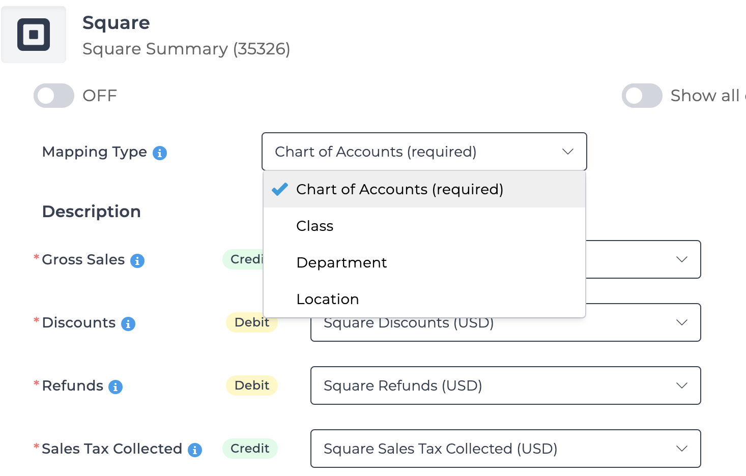Click the Refunds label
Screen dimensions: 746x476
tap(73, 385)
